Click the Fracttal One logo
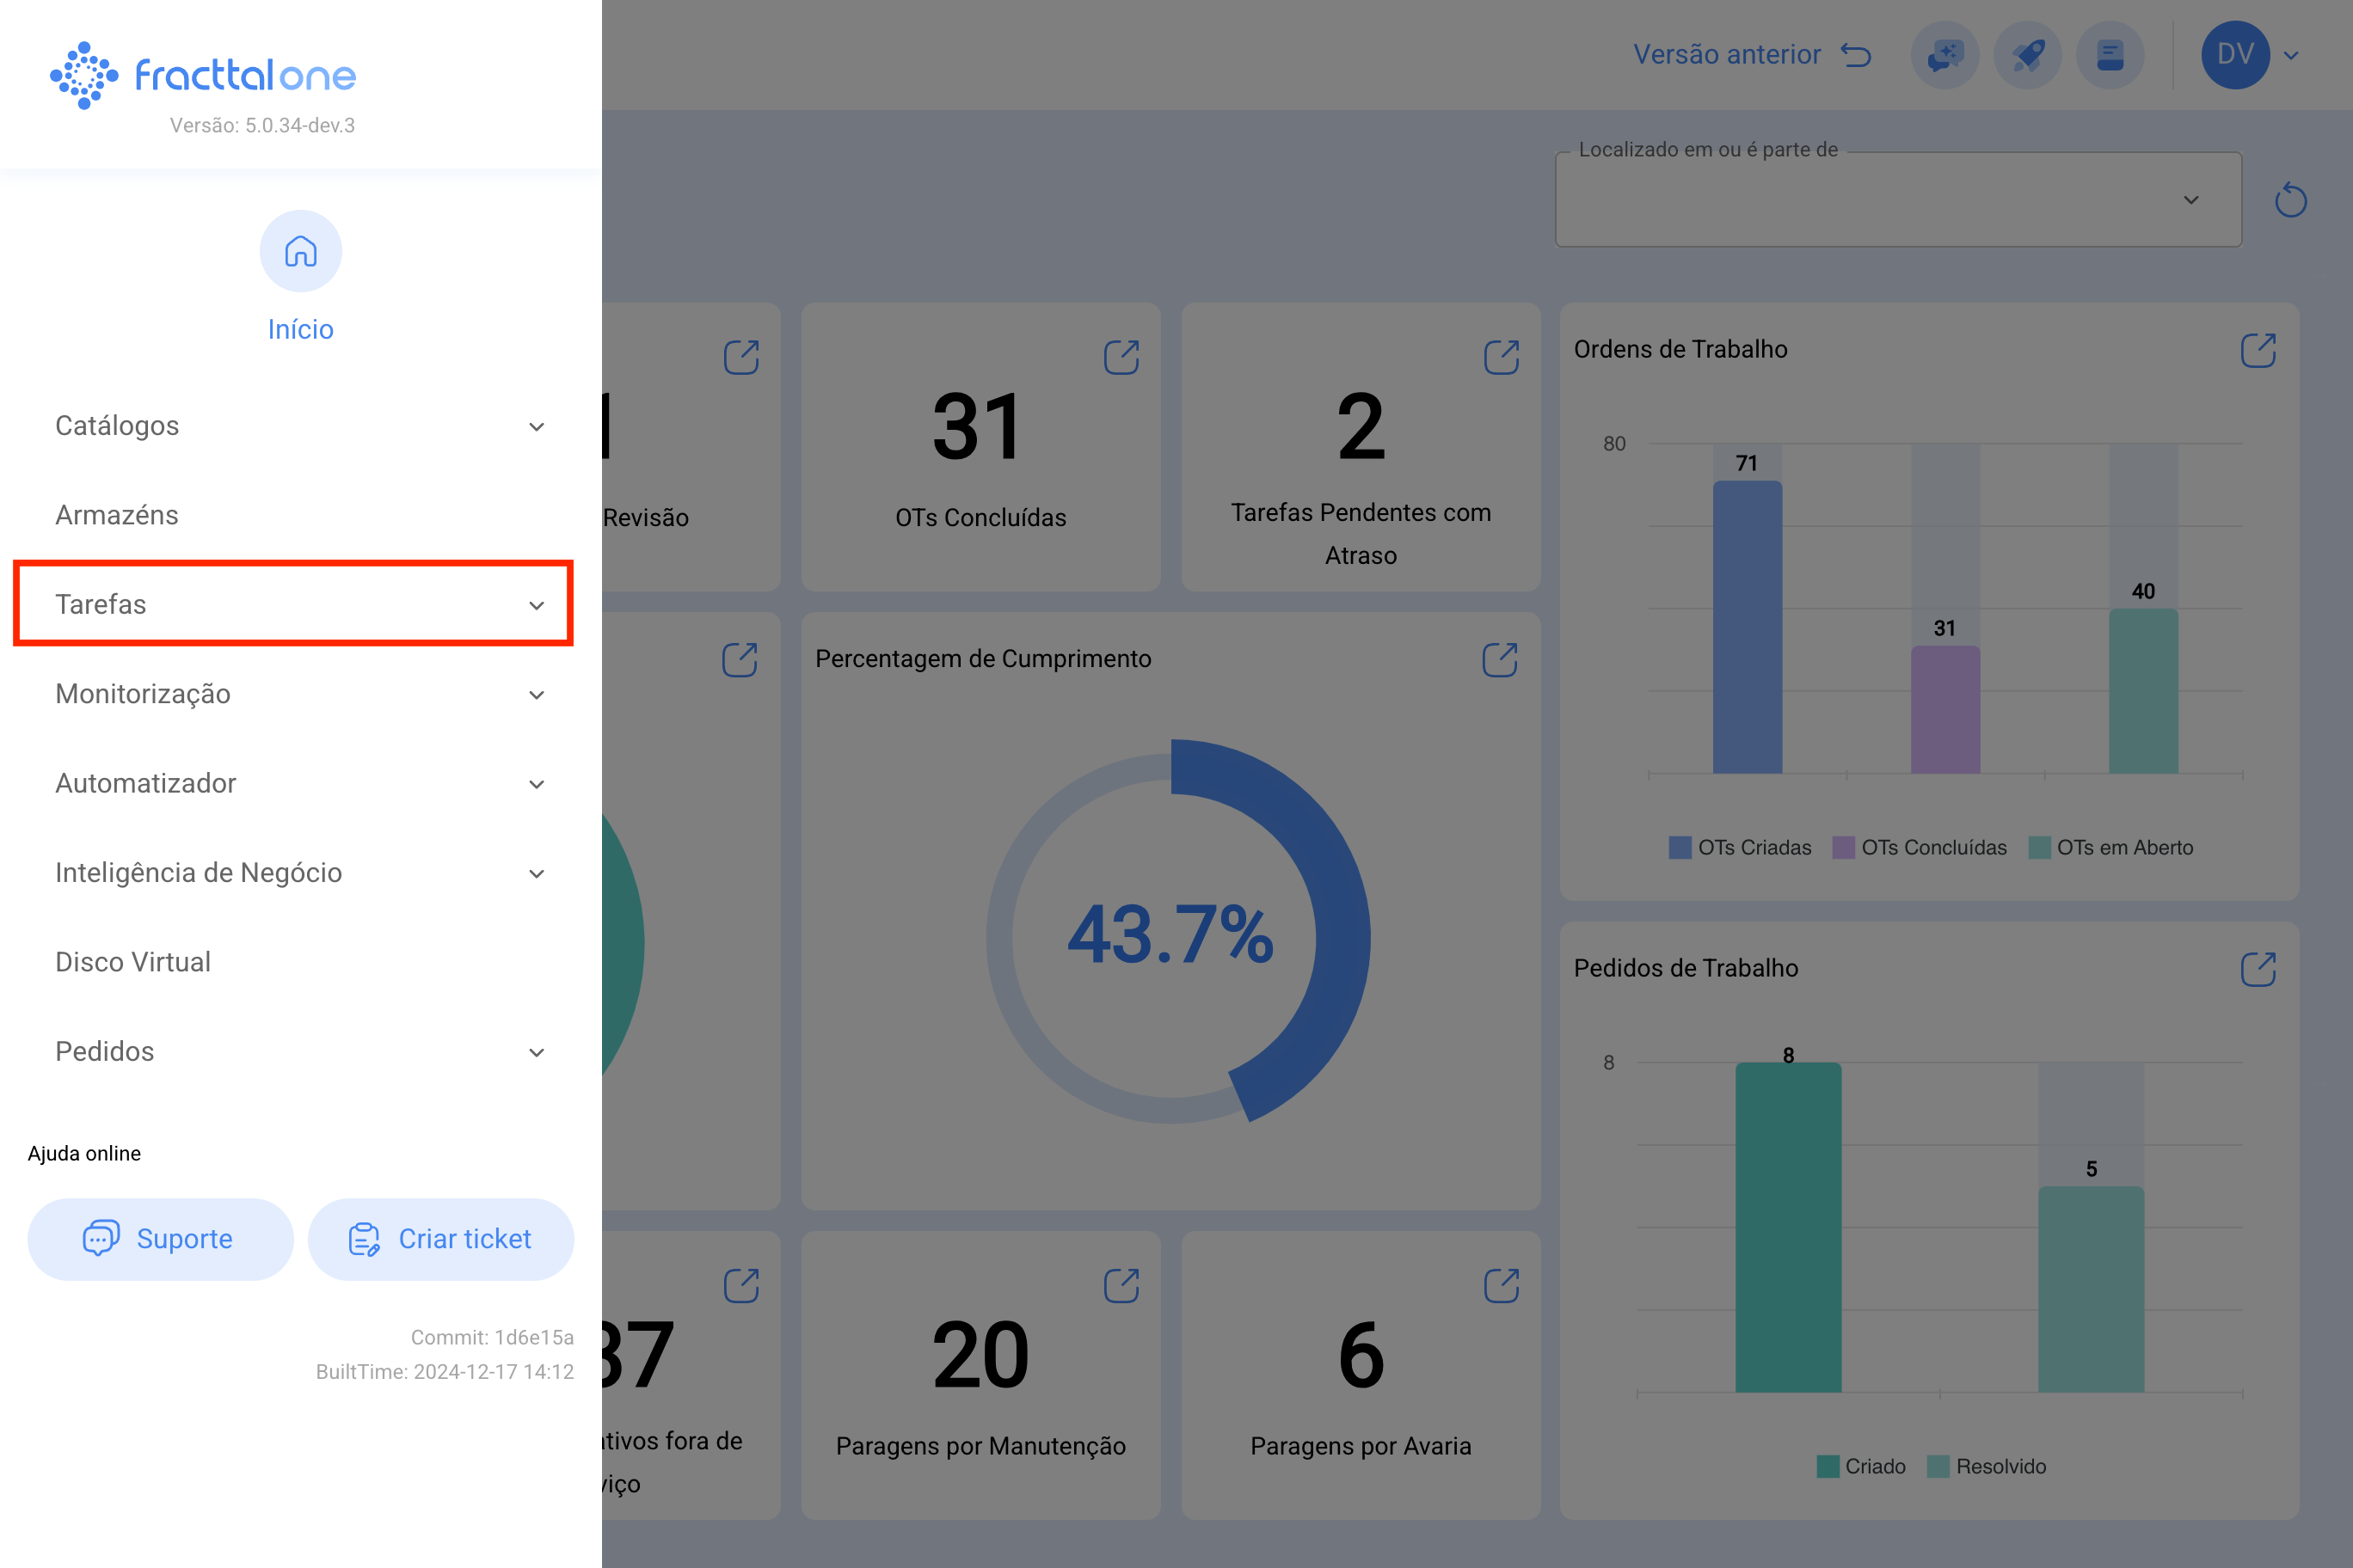The width and height of the screenshot is (2353, 1568). 203,75
